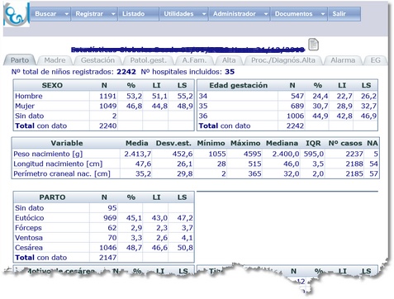Click the Edad gestación table header
Viewport: 394px width, 299px height.
tap(239, 85)
